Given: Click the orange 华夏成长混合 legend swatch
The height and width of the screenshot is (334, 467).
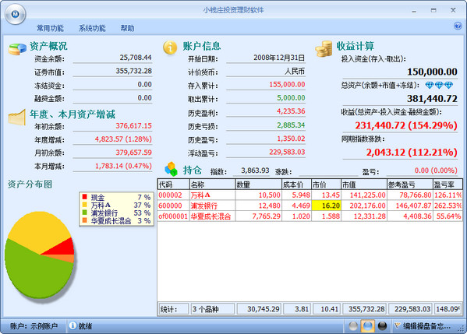Looking at the screenshot, I should pos(84,220).
